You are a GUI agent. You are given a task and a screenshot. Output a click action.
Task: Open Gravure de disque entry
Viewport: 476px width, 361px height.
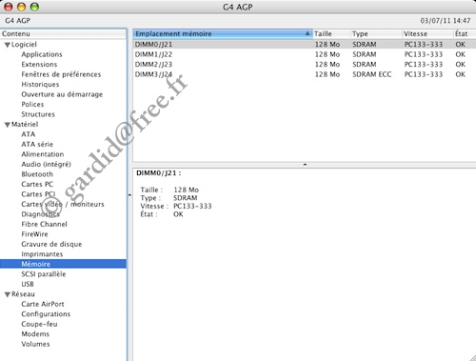51,244
